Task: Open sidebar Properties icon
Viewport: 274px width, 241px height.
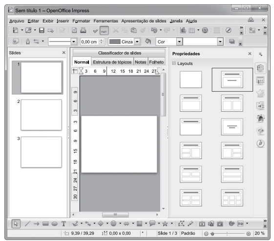Action: (260, 68)
